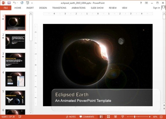Launch Slide Show from status bar icon
166x119 pixels.
[x=122, y=117]
